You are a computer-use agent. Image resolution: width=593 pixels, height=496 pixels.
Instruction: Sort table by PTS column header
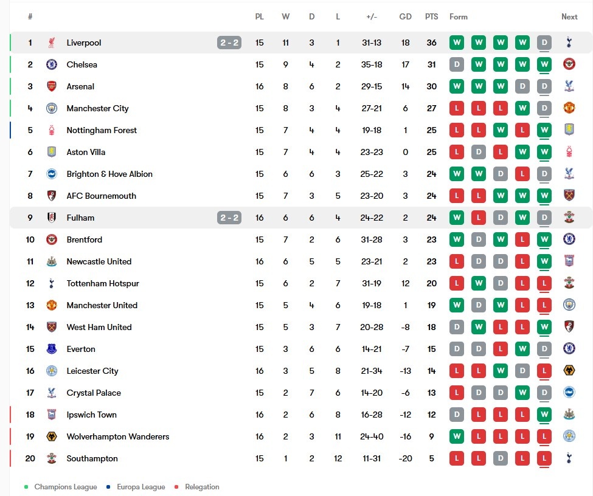(431, 16)
